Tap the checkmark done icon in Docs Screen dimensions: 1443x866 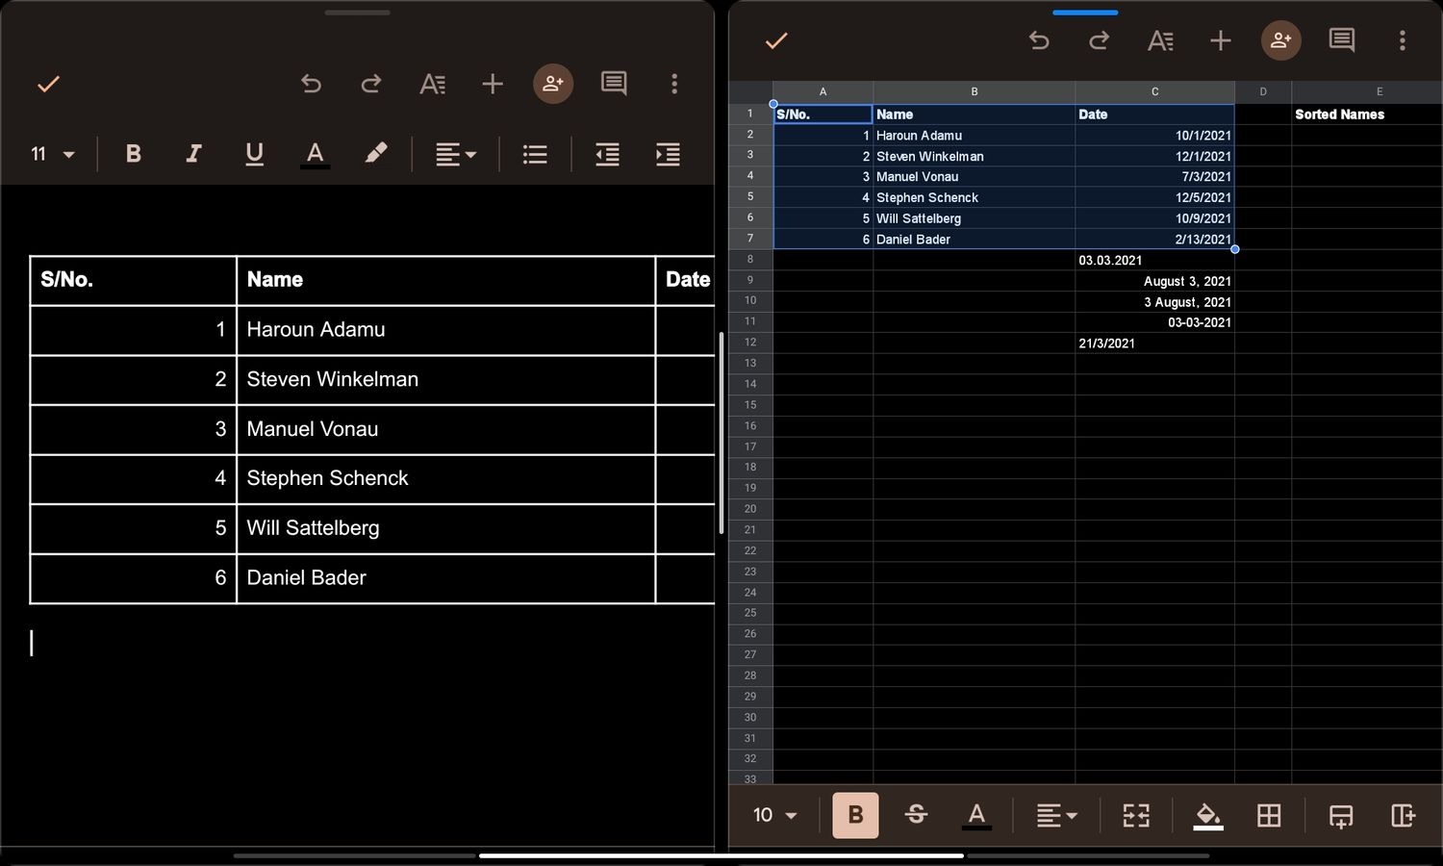(48, 84)
